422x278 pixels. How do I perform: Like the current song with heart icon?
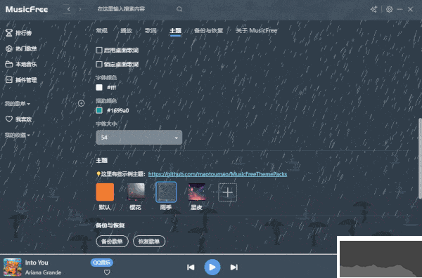pos(107,272)
